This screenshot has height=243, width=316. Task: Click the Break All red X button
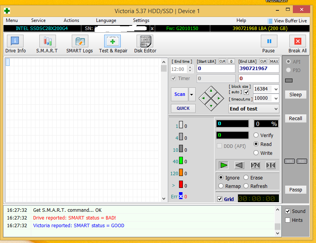pyautogui.click(x=297, y=41)
